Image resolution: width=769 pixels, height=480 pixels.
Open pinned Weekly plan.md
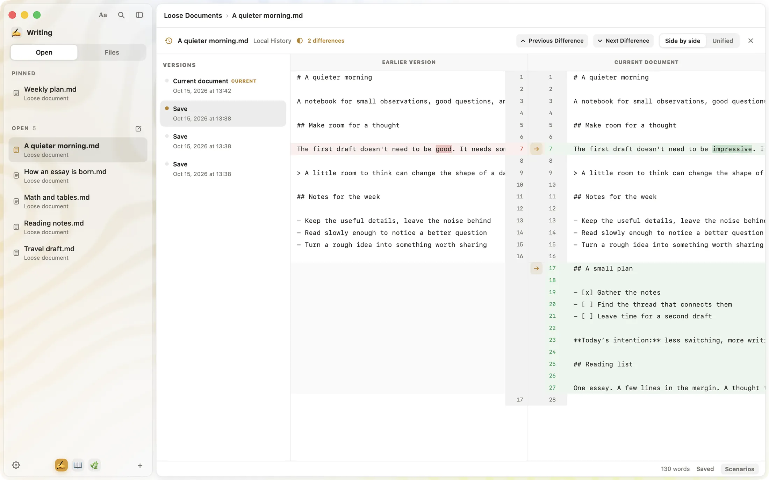(x=78, y=93)
